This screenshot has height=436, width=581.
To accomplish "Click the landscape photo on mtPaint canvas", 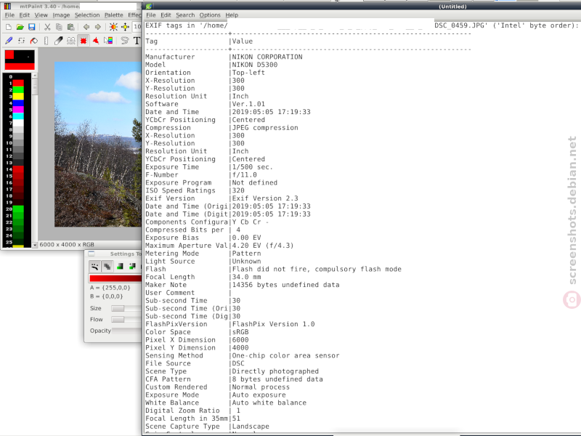I will click(98, 144).
